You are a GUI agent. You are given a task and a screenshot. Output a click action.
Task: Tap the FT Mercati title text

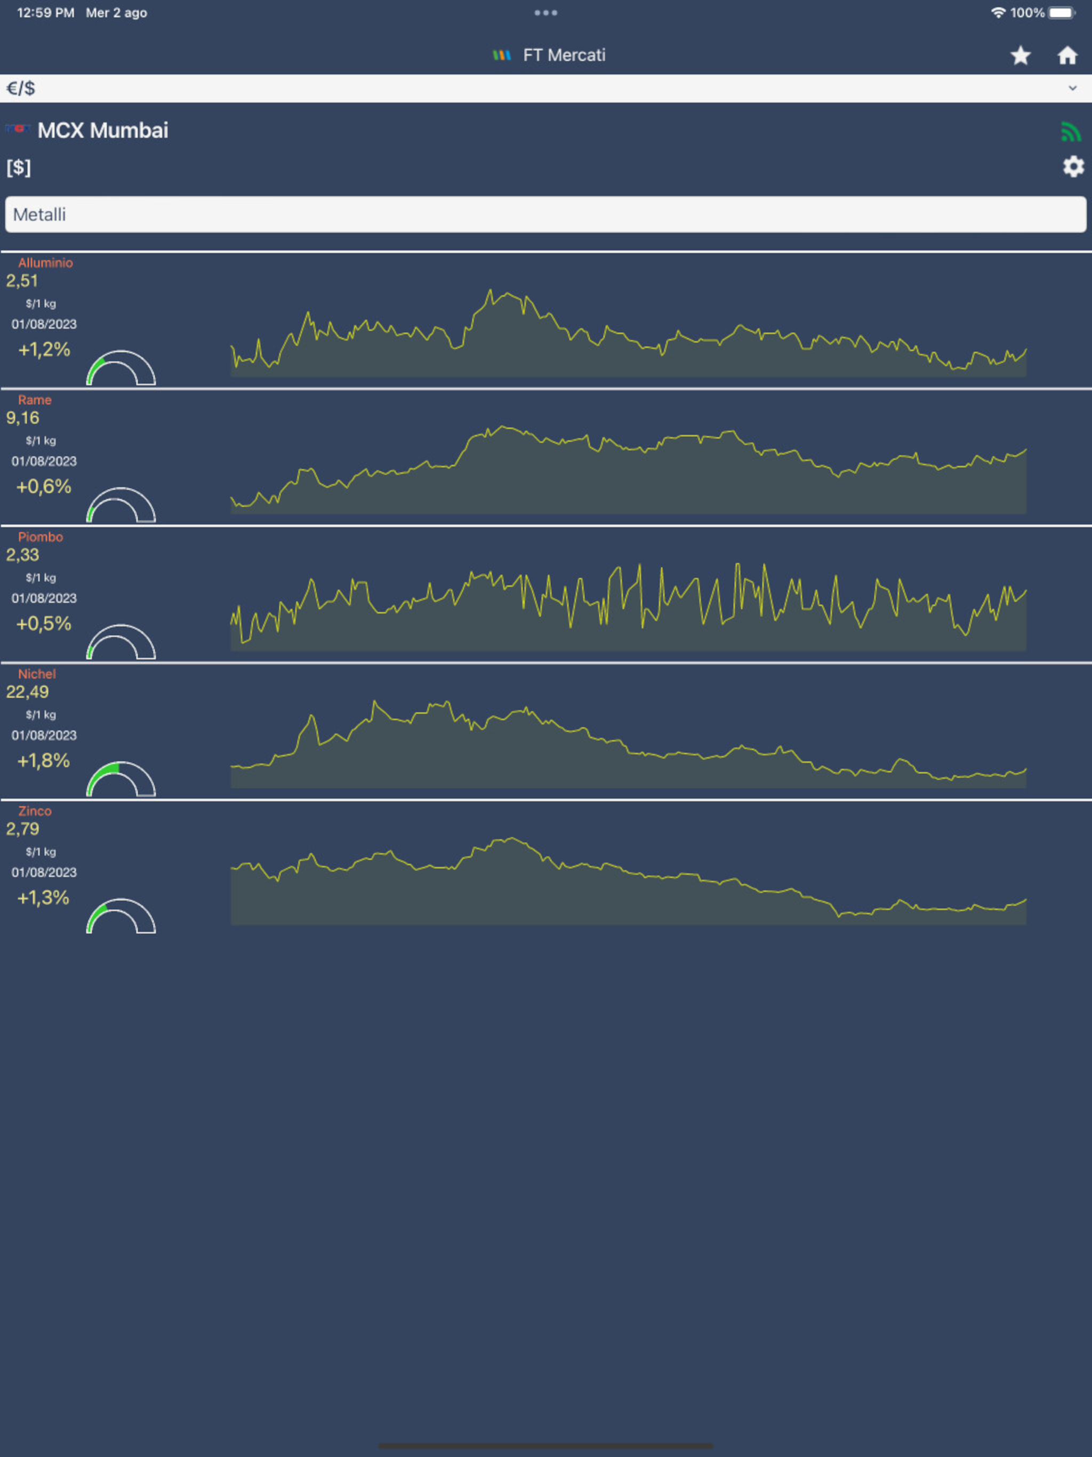(x=565, y=55)
